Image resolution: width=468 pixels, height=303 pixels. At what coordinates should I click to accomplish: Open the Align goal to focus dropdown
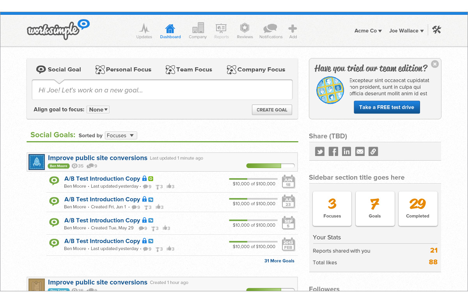tap(98, 110)
